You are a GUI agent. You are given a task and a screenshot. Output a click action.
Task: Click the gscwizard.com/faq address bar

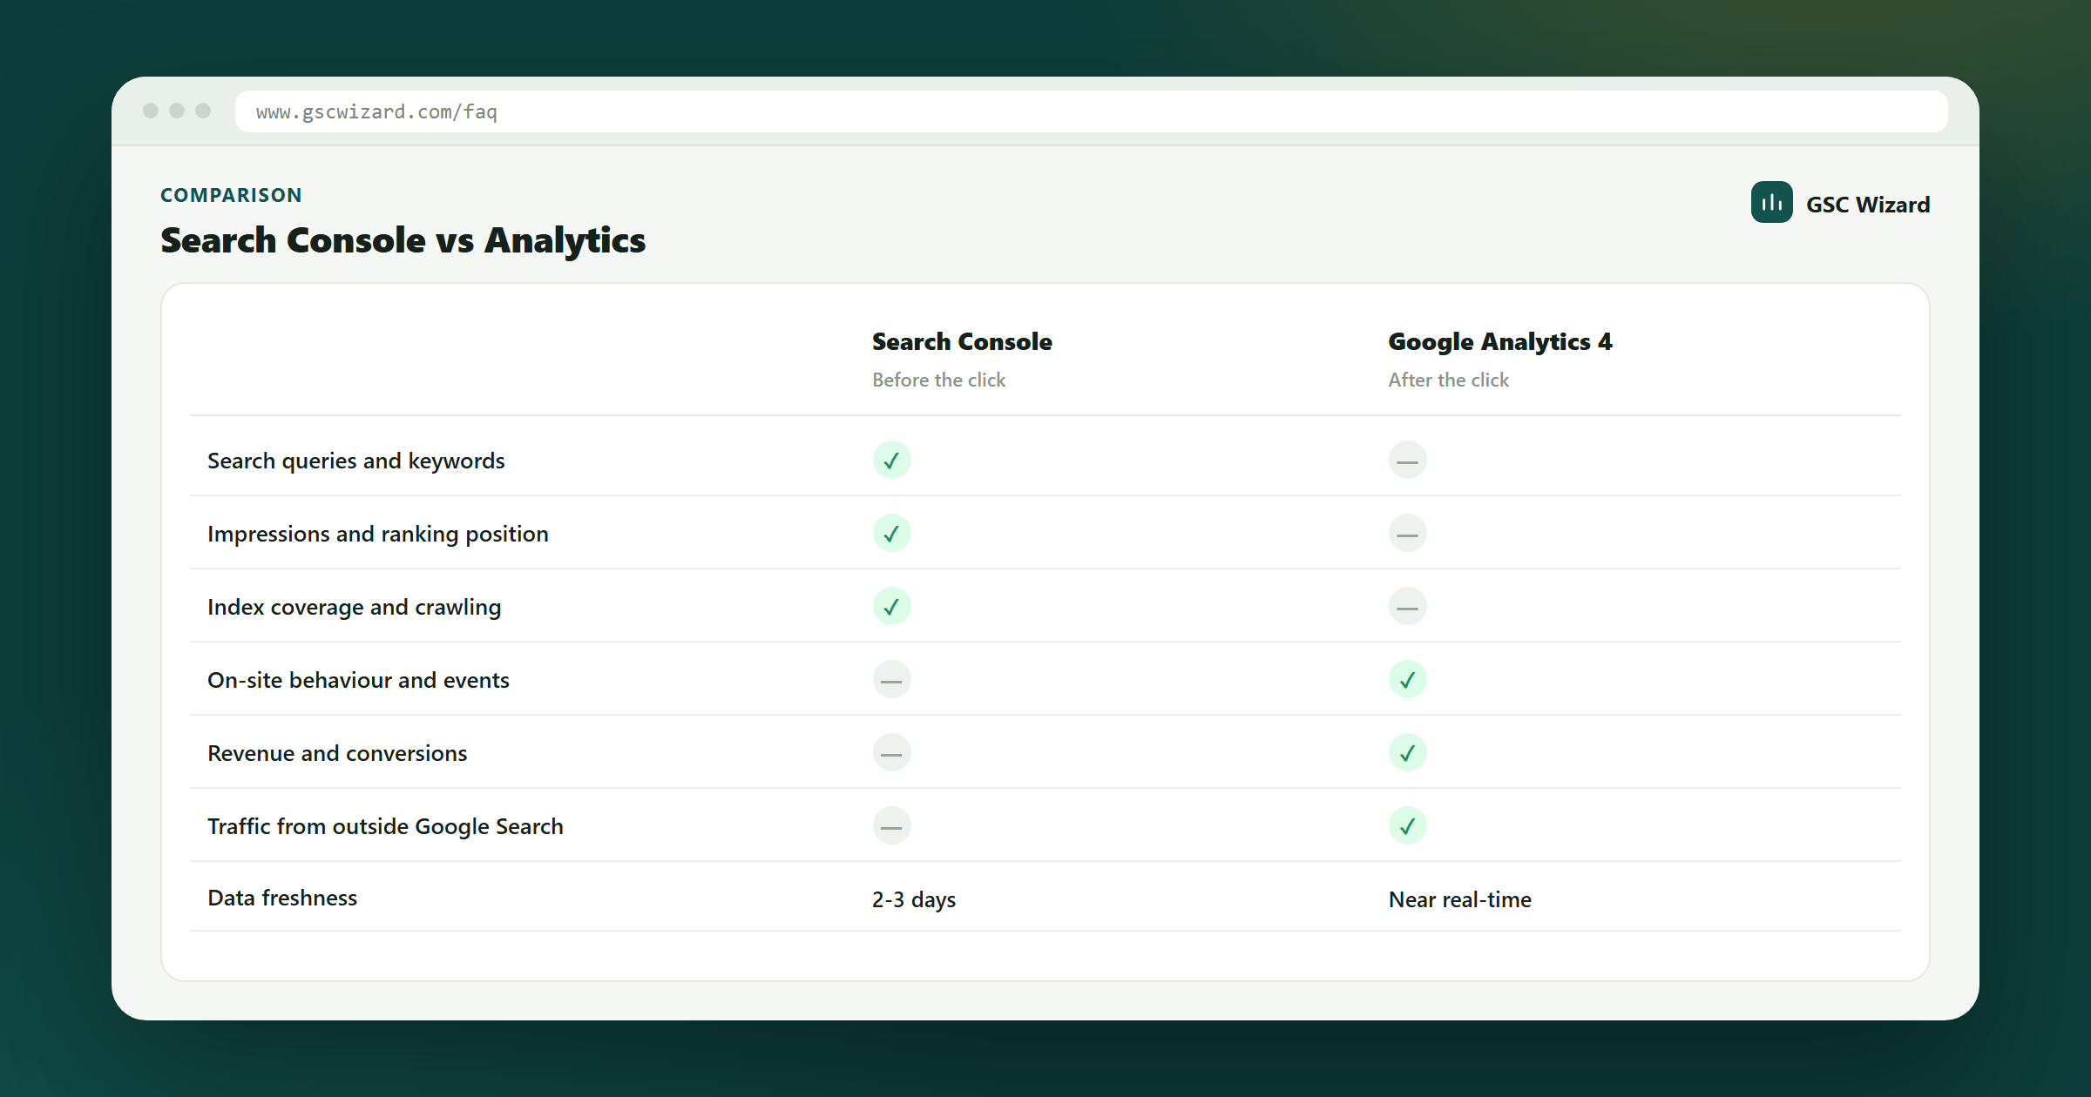pyautogui.click(x=1091, y=111)
